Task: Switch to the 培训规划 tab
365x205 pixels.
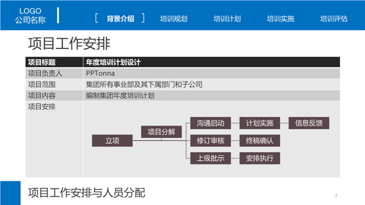Action: coord(174,19)
